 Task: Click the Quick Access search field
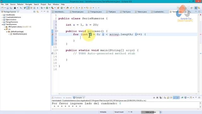pyautogui.click(x=182, y=8)
